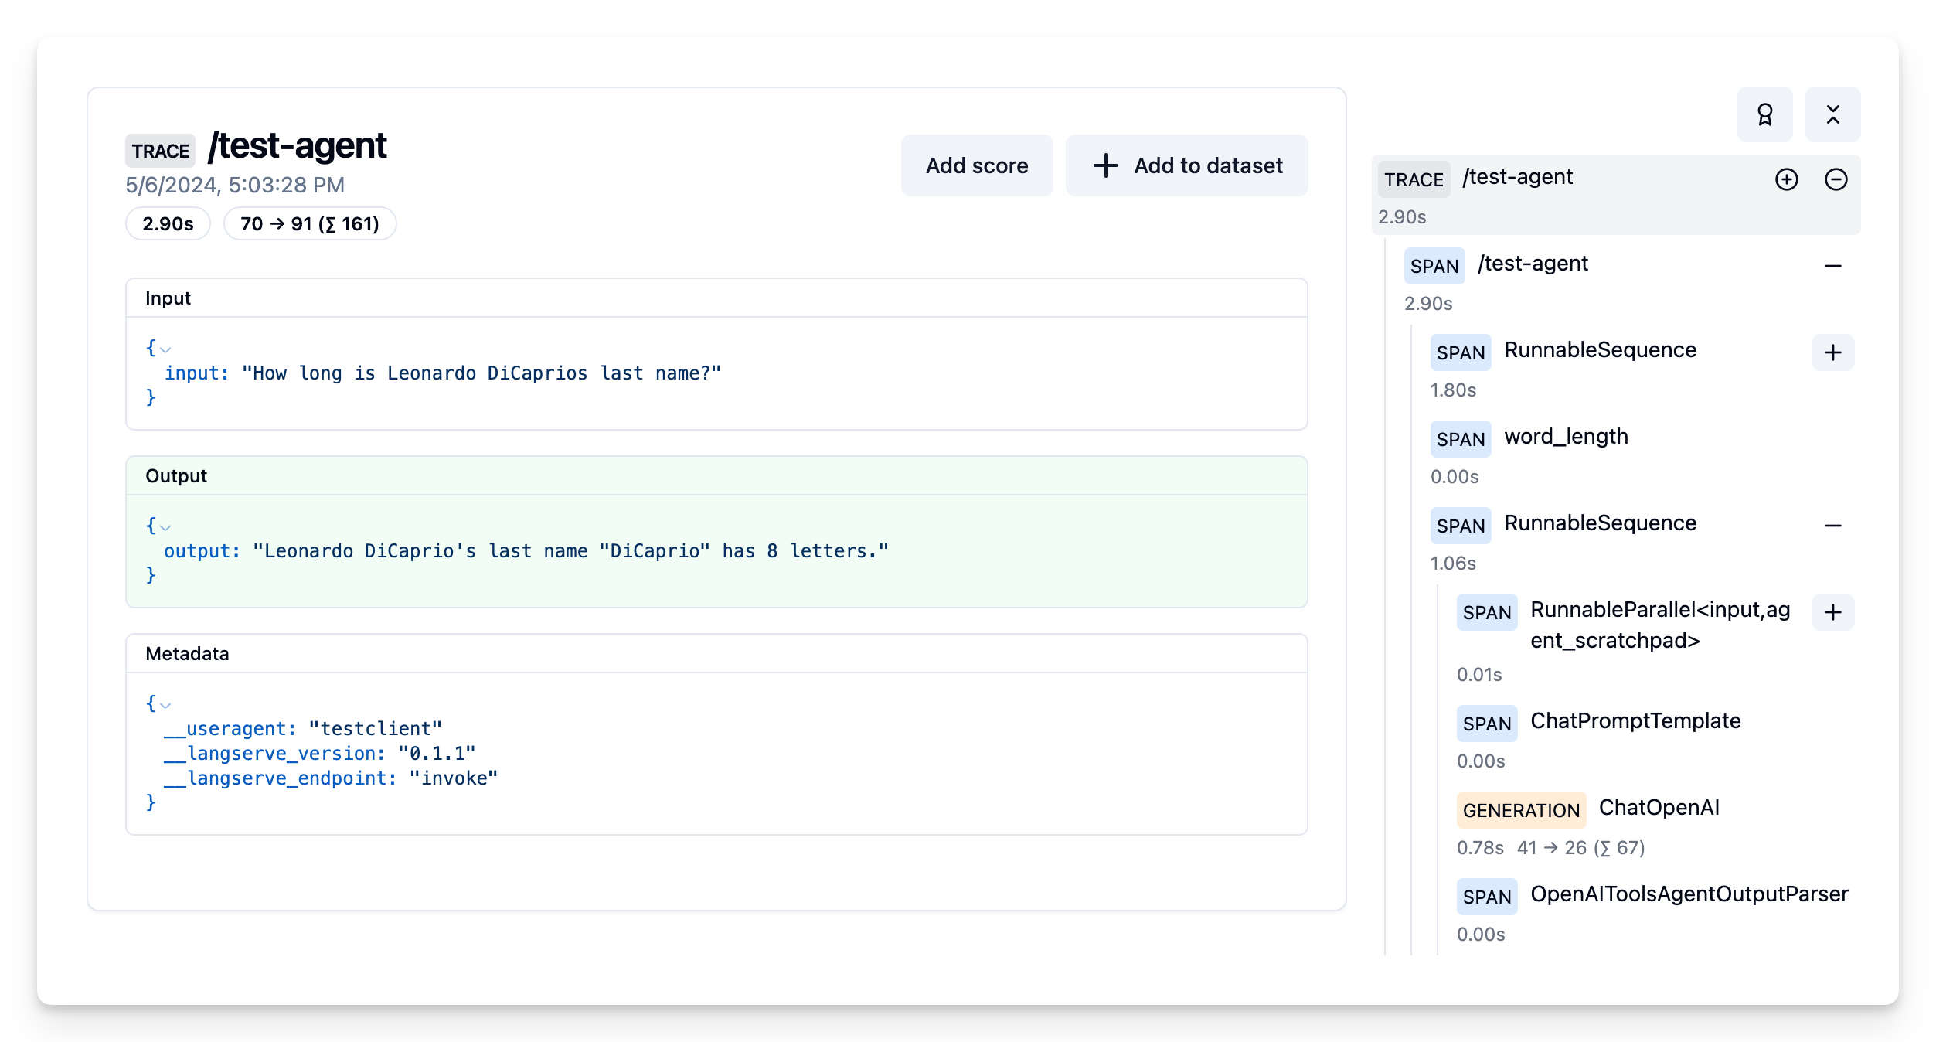Click the collapse panel chevrons icon
The width and height of the screenshot is (1936, 1042).
1832,114
